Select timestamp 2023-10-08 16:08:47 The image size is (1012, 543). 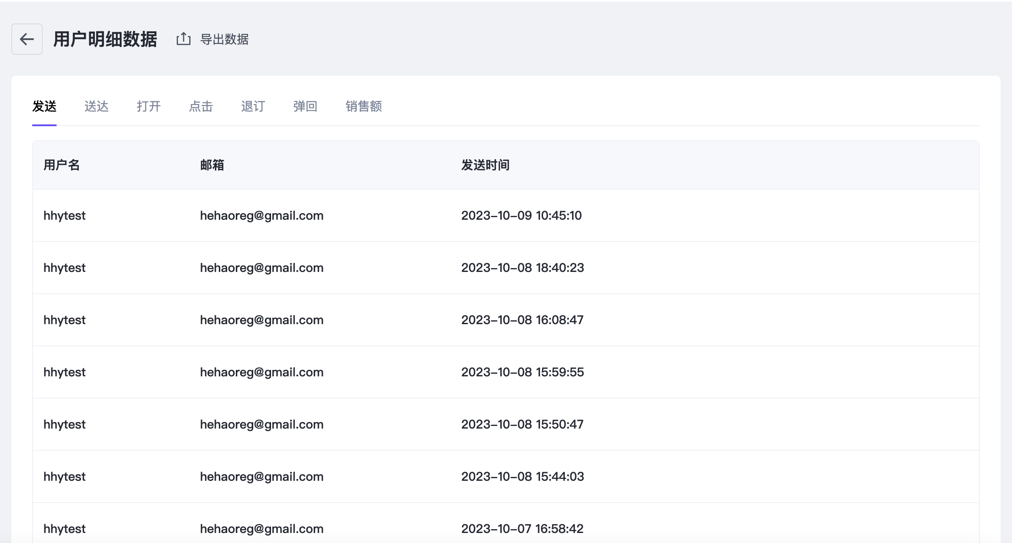point(522,320)
